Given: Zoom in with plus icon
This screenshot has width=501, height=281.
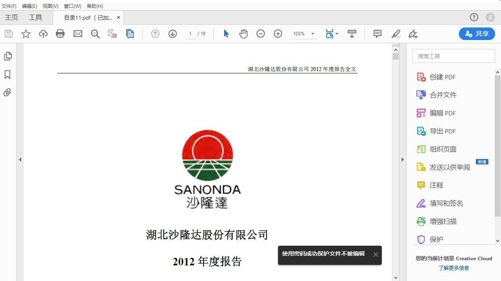Looking at the screenshot, I should point(278,34).
